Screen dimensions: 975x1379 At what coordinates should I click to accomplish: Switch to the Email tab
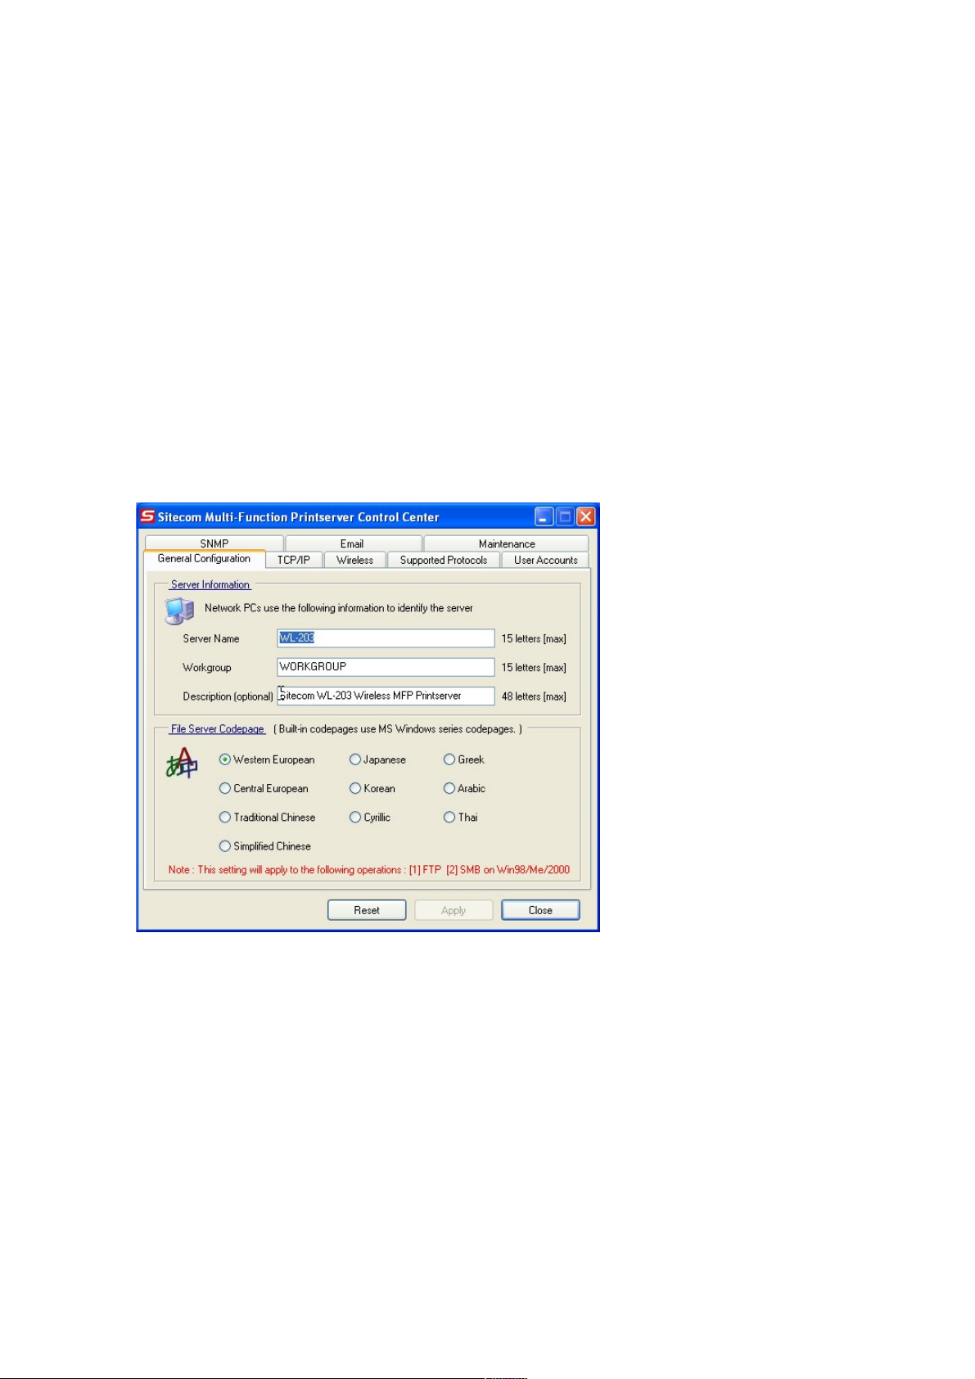[x=353, y=543]
